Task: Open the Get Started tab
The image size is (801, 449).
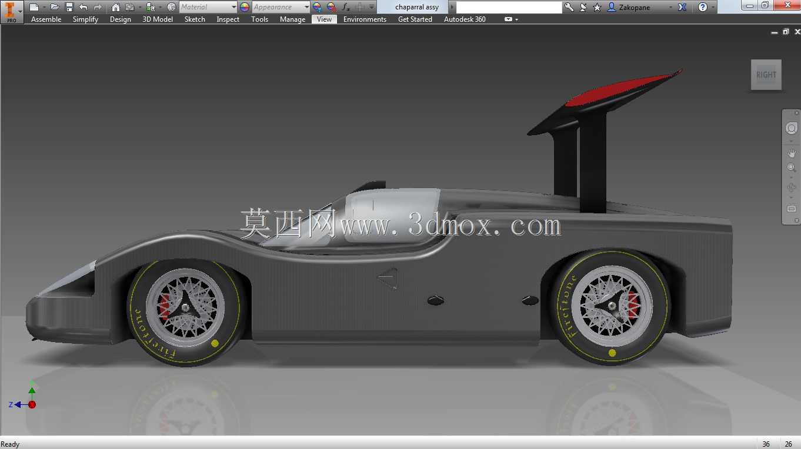Action: pos(415,19)
